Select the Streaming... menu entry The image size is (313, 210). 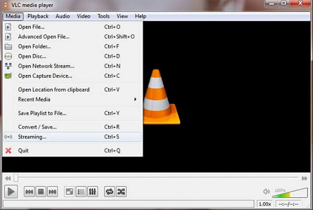click(72, 137)
